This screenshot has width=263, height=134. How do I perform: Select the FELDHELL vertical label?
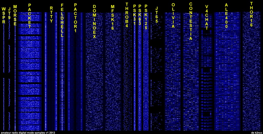coord(62,21)
